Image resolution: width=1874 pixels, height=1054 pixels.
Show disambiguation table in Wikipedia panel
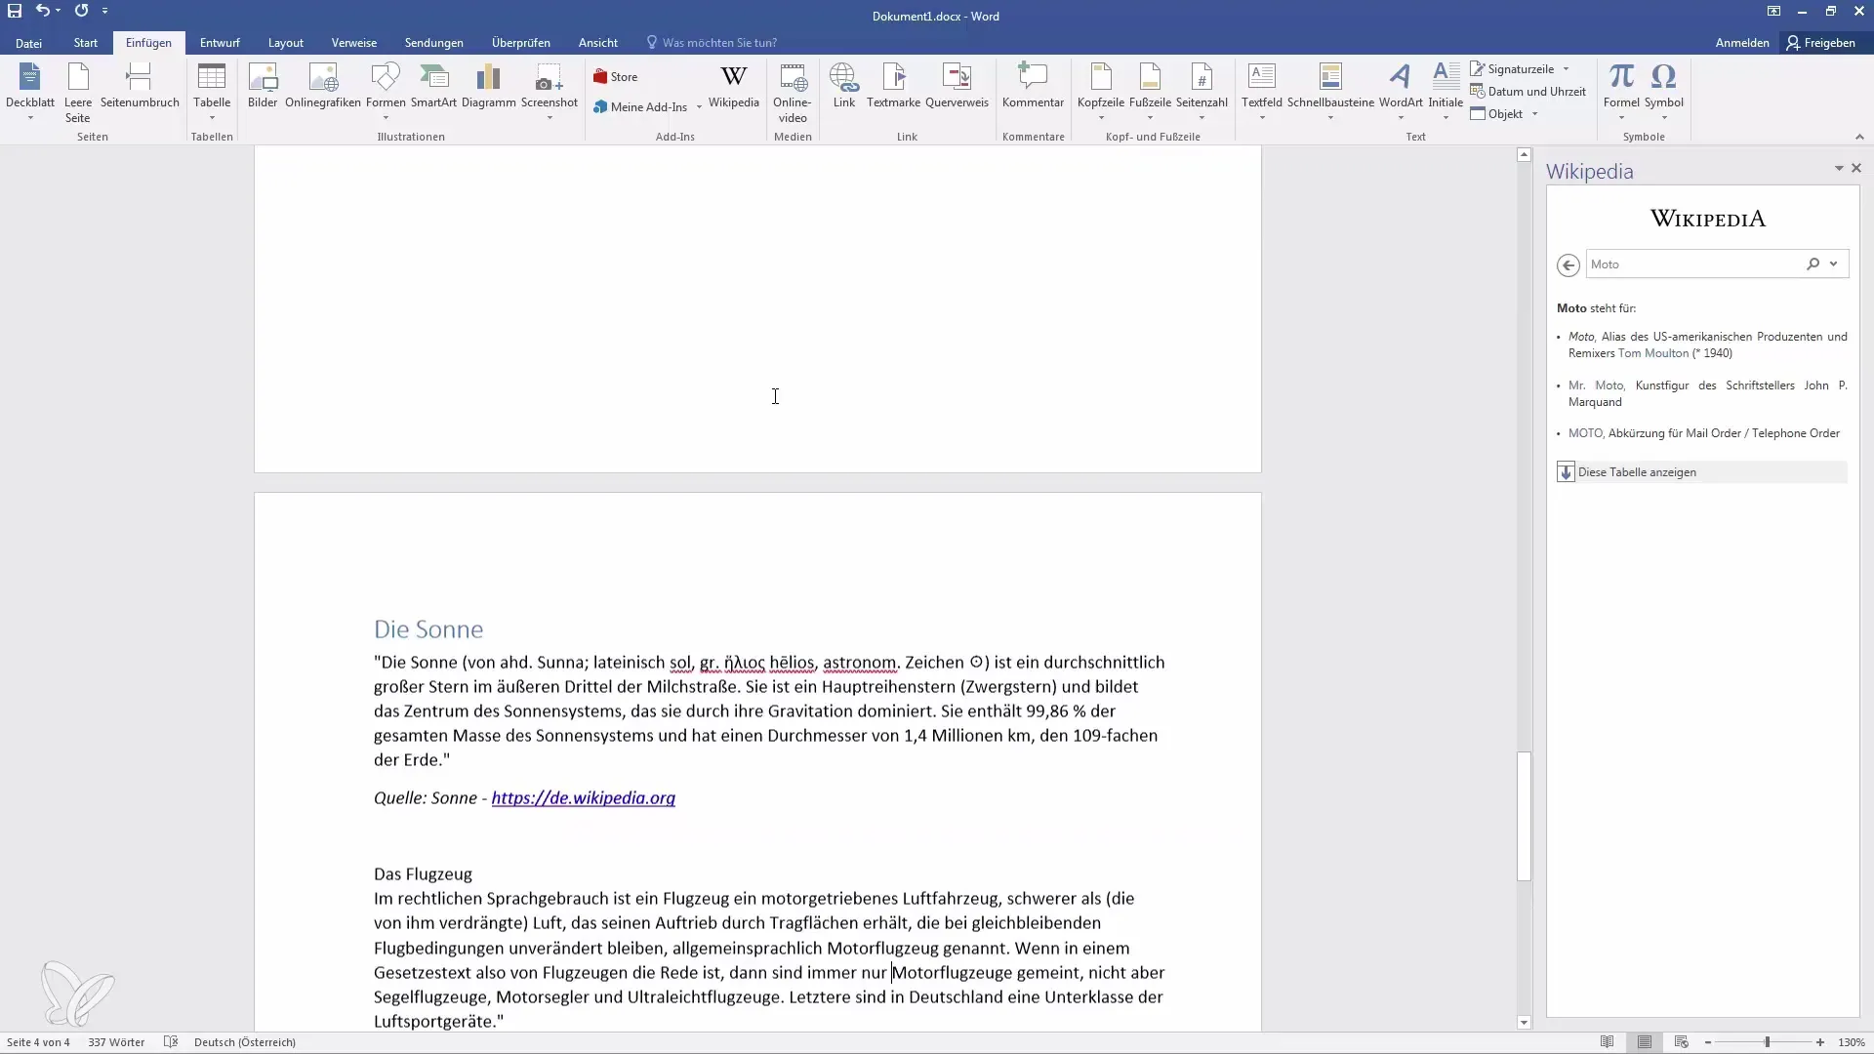click(x=1636, y=471)
